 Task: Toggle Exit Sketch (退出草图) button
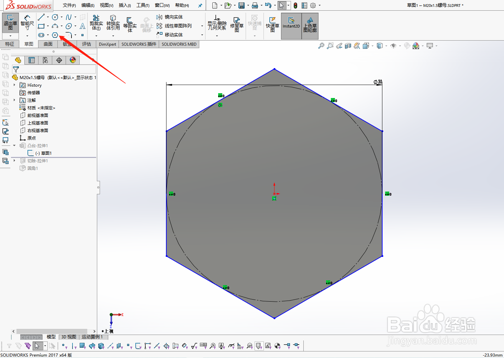pyautogui.click(x=10, y=23)
